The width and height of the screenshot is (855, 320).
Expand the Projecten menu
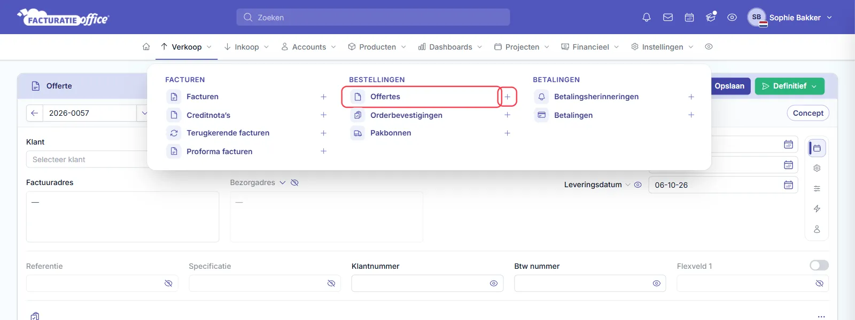point(522,47)
